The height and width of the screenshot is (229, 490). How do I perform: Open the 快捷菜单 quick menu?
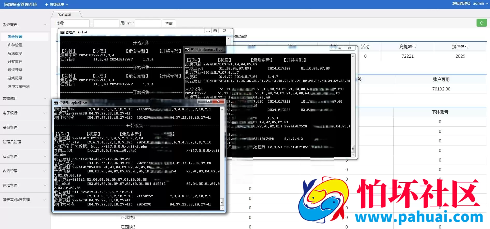(57, 4)
